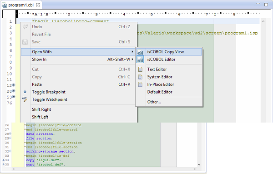Choose Cut from the context menu

[79, 70]
